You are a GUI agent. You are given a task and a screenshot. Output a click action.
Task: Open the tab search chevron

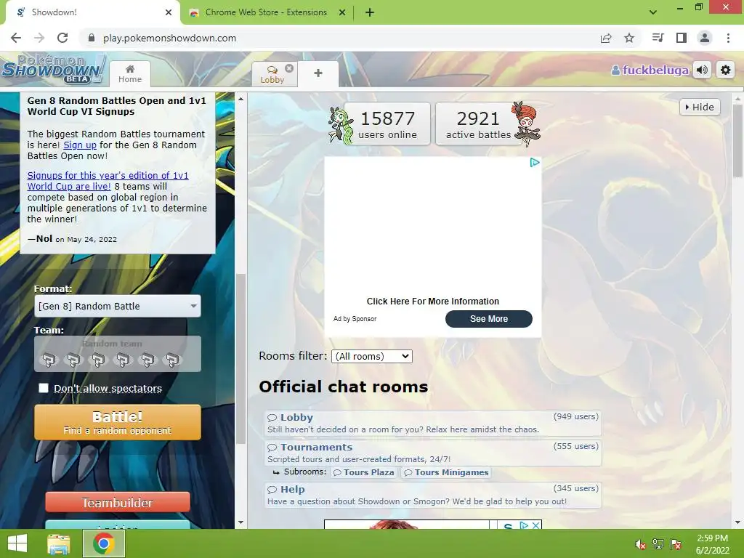(x=653, y=12)
